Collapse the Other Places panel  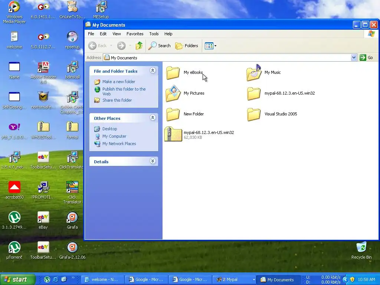pos(153,118)
